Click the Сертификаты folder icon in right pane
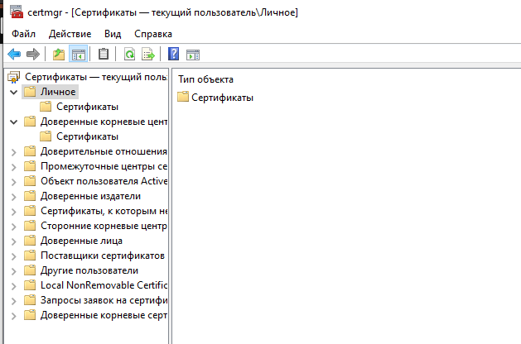Viewport: 521px width, 344px height. pyautogui.click(x=183, y=97)
